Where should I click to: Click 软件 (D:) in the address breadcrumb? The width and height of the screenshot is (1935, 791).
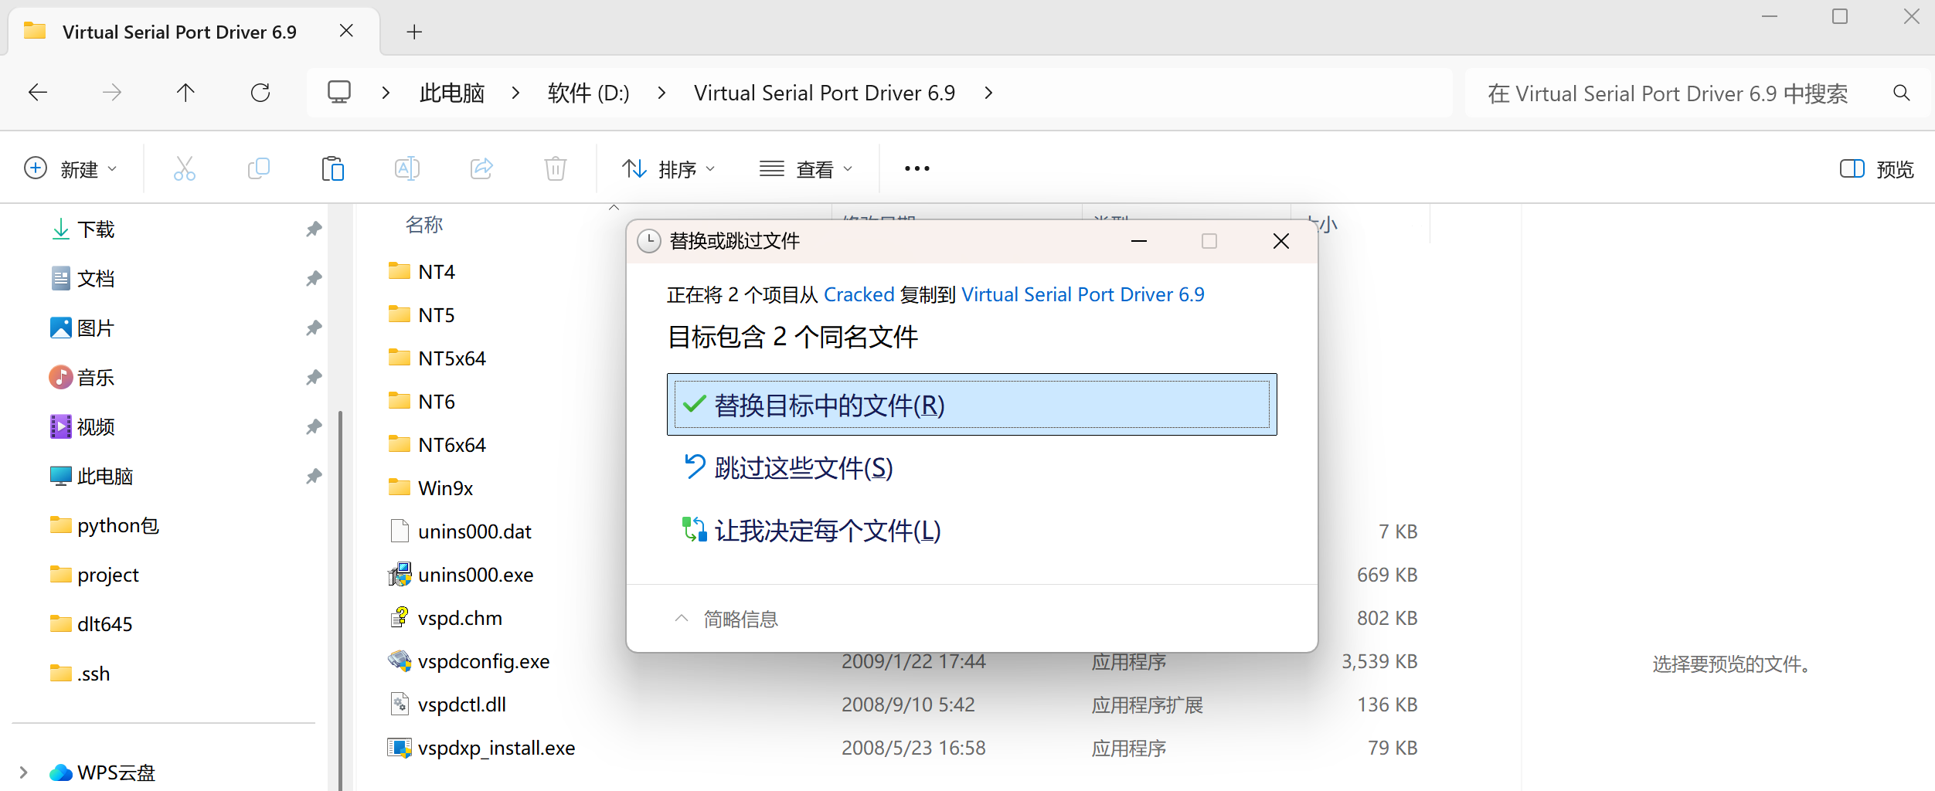click(589, 93)
